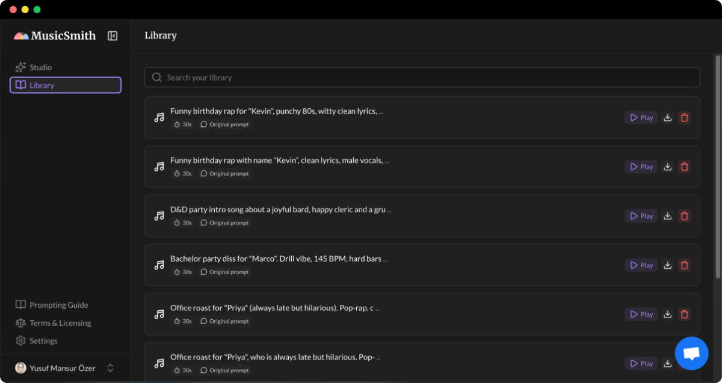The width and height of the screenshot is (722, 383).
Task: Delete the D&D party intro song
Action: (x=684, y=216)
